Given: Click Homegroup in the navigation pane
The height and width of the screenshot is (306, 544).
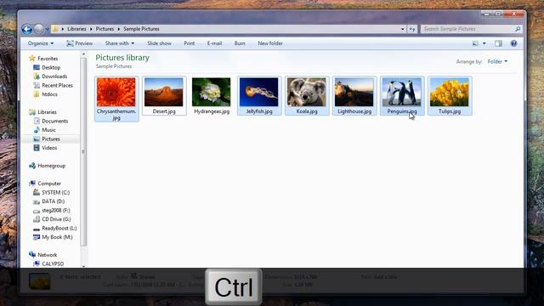Looking at the screenshot, I should point(51,166).
